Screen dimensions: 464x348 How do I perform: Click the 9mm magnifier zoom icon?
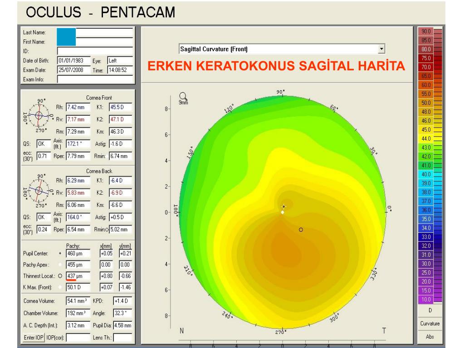pos(184,96)
